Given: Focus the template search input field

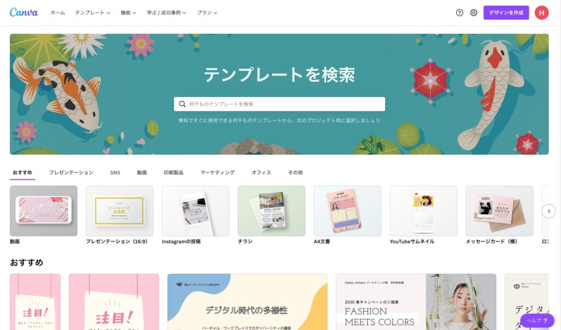Looking at the screenshot, I should pyautogui.click(x=279, y=104).
